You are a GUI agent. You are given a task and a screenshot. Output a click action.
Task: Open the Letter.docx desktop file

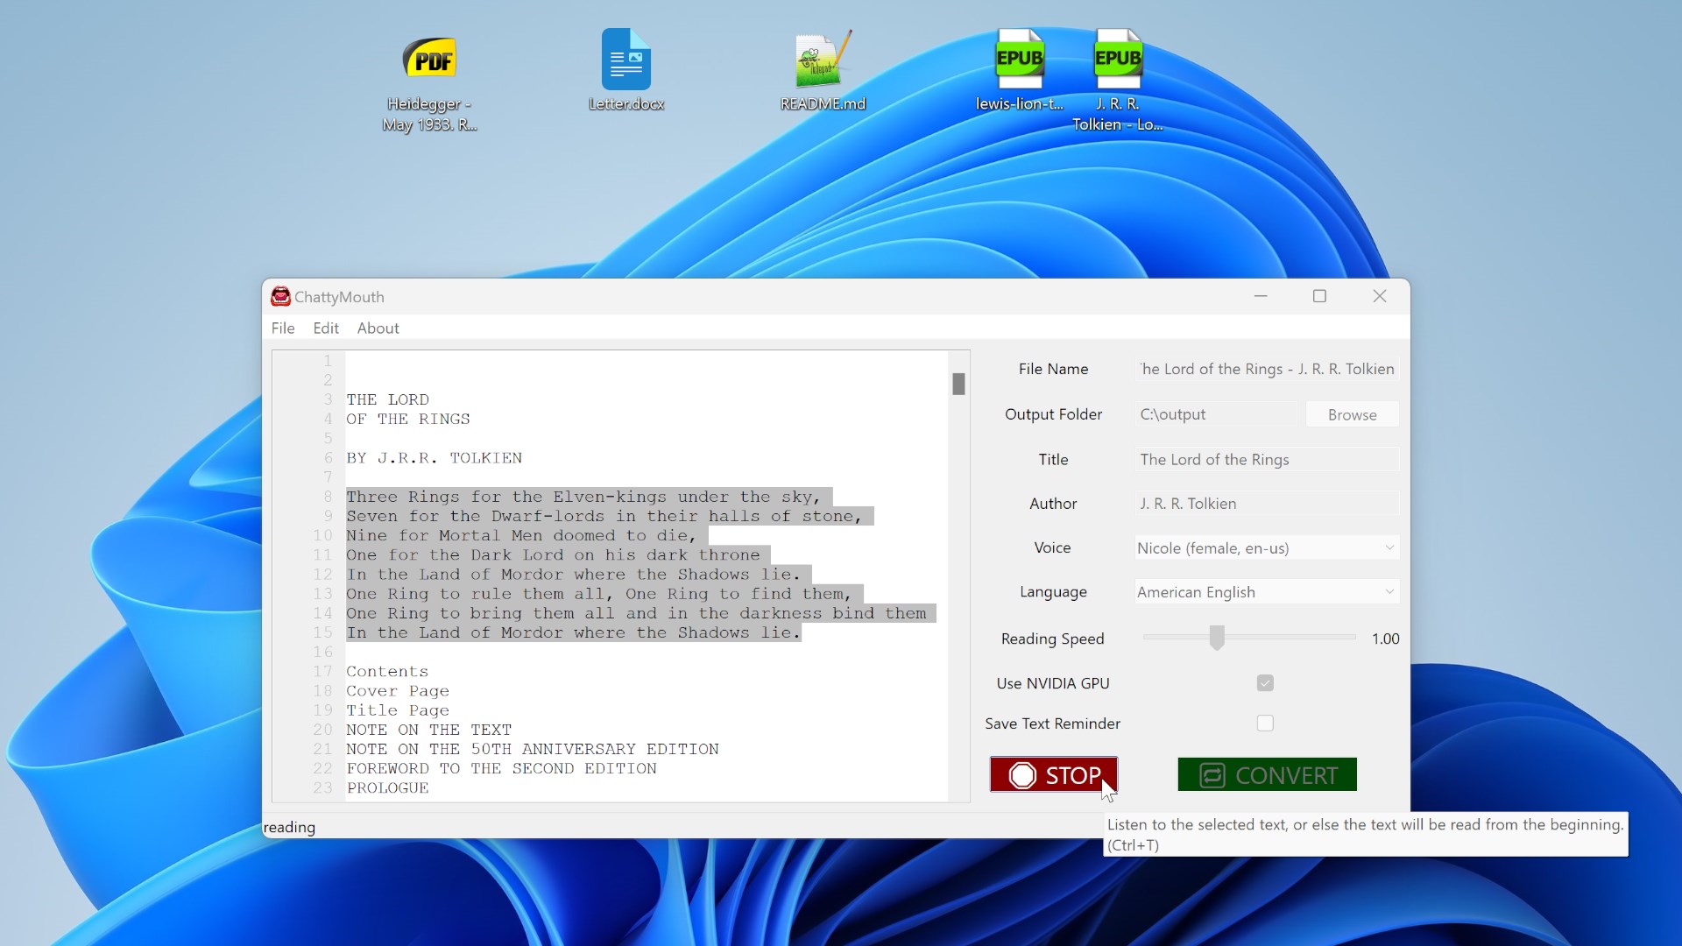[625, 71]
